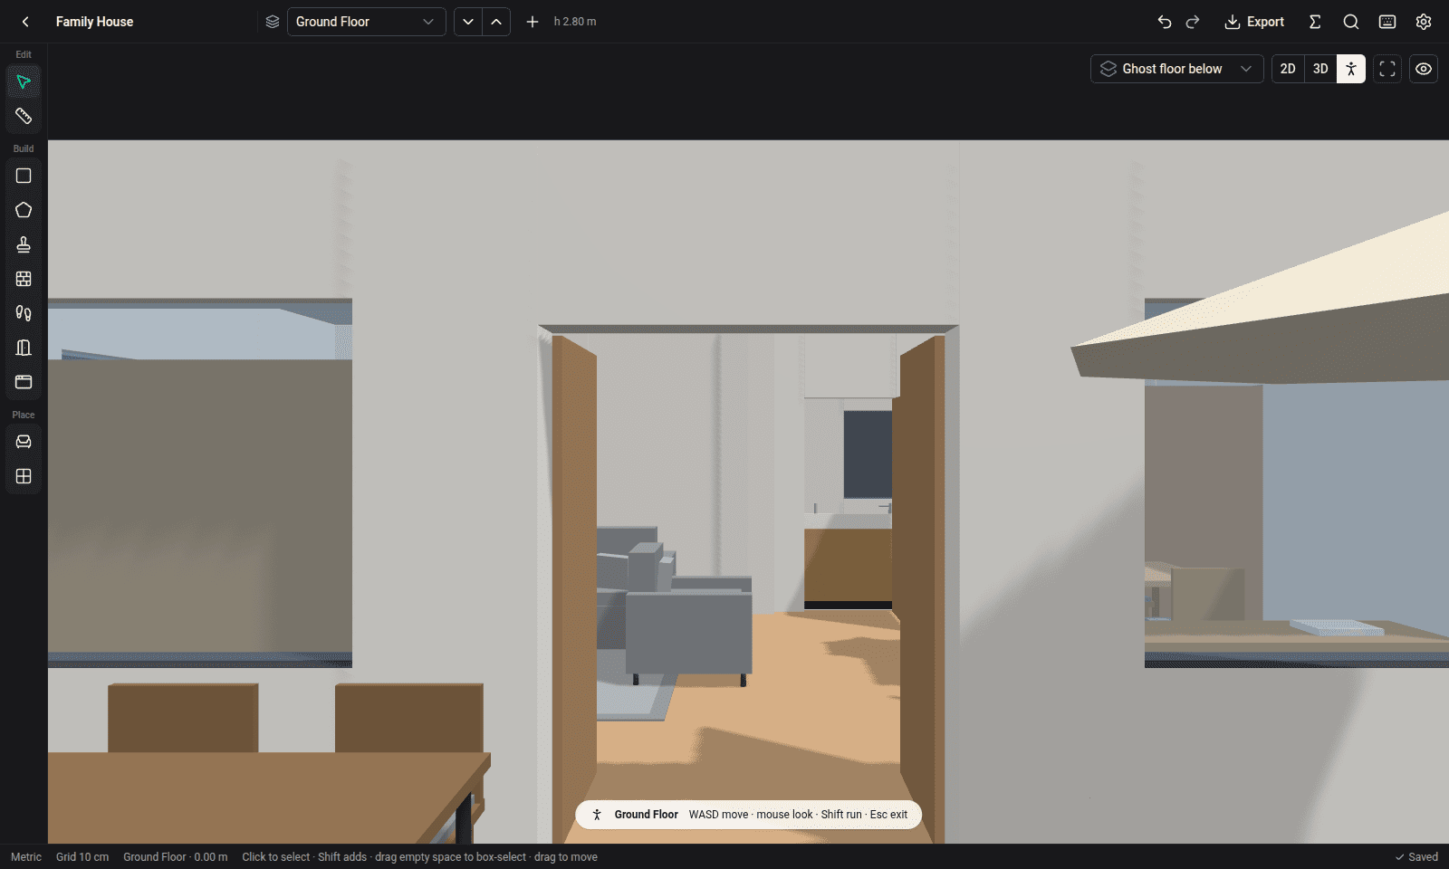The width and height of the screenshot is (1449, 869).
Task: Go up one floor with chevron
Action: [x=496, y=22]
